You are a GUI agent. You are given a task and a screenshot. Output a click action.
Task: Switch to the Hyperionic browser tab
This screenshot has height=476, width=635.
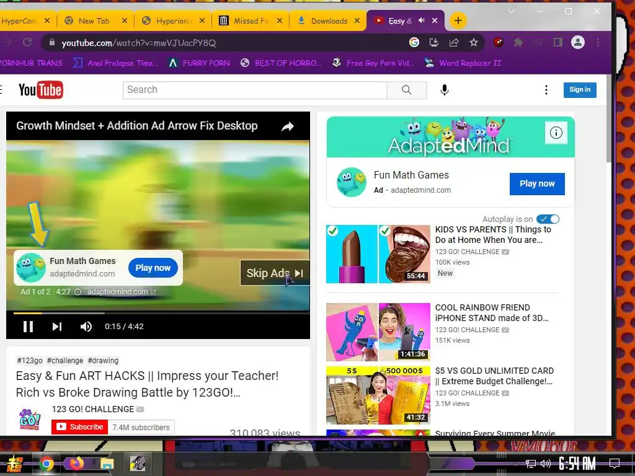174,20
